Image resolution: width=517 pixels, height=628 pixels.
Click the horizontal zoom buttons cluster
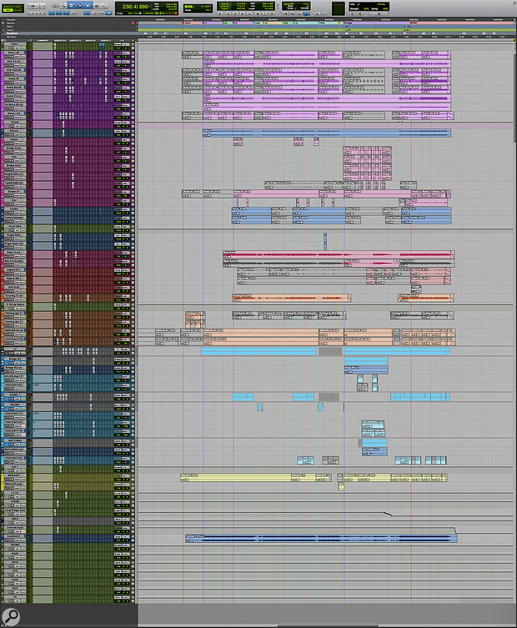coord(37,6)
